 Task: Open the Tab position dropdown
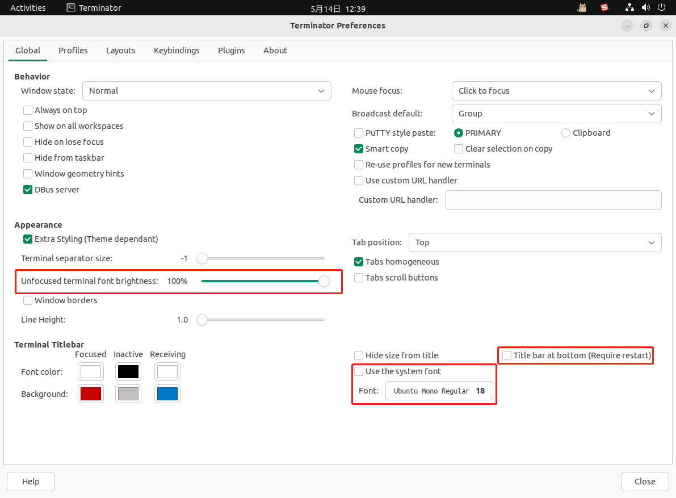535,242
